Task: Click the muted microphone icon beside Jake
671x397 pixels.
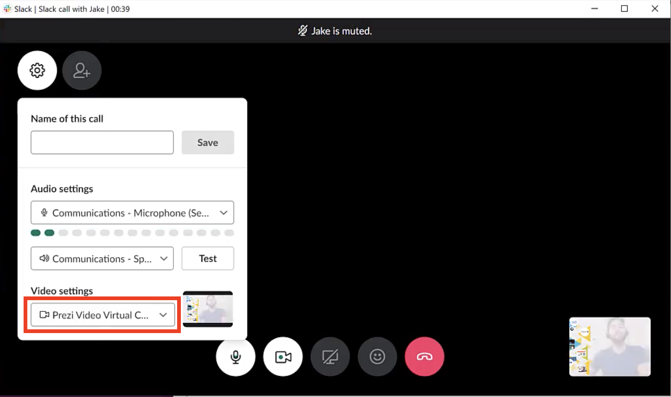Action: tap(303, 31)
